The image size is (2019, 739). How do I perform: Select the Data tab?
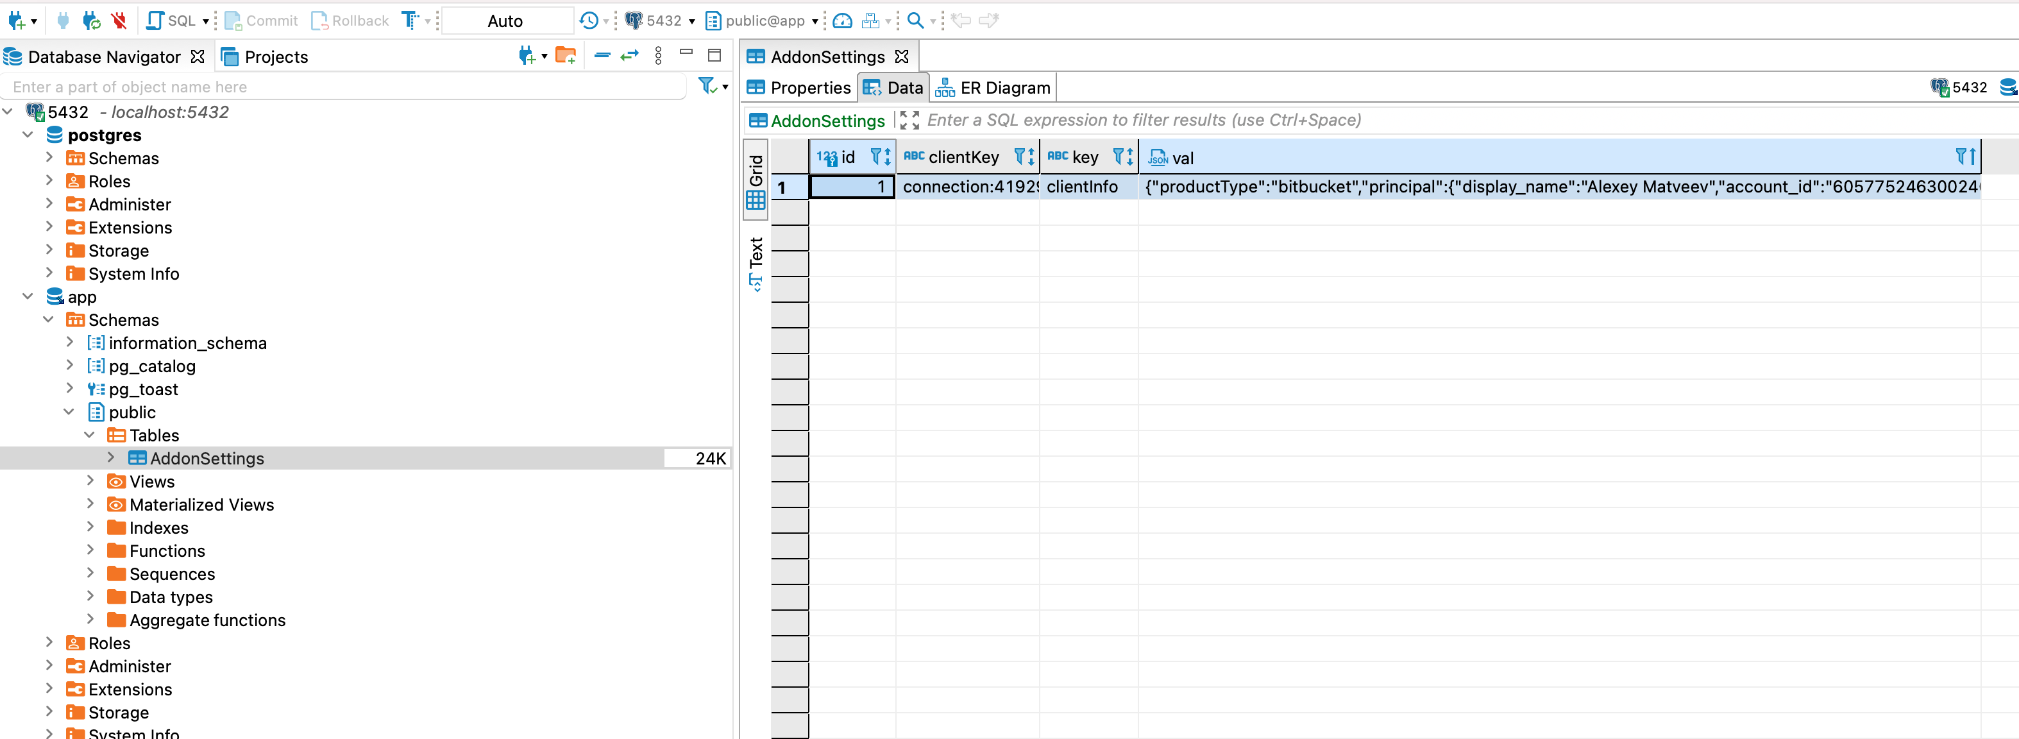(893, 87)
